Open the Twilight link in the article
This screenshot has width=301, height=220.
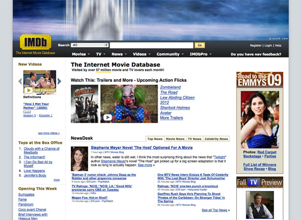tap(219, 157)
